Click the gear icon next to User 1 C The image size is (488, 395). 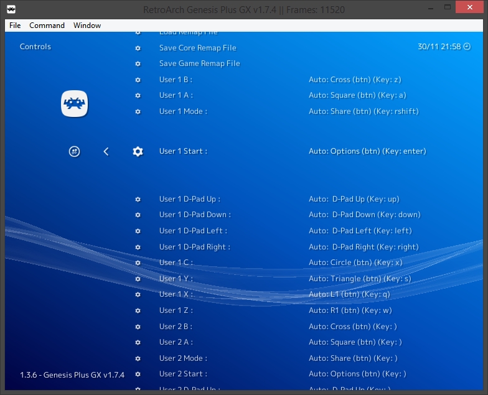click(x=138, y=263)
